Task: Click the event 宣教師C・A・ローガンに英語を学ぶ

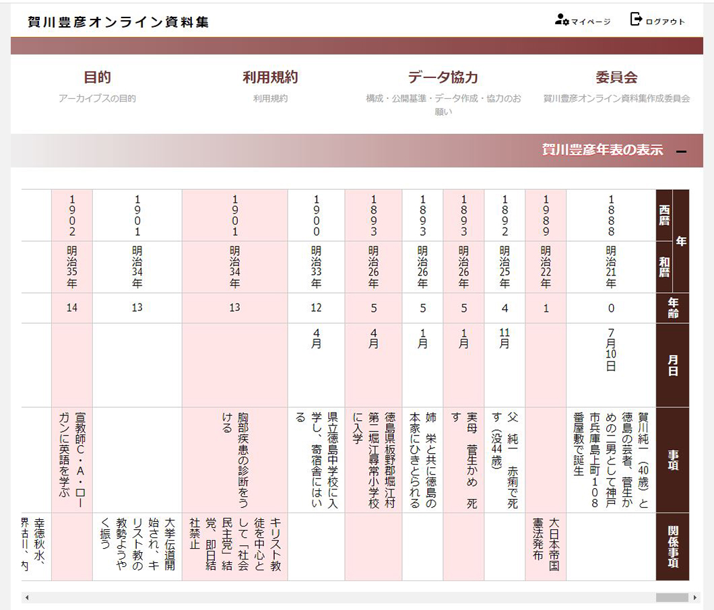Action: click(72, 461)
